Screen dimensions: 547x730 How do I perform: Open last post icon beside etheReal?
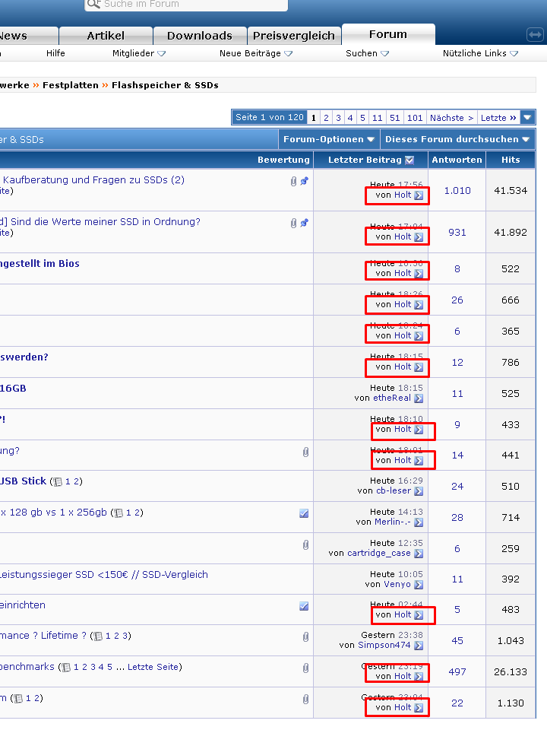click(x=419, y=398)
